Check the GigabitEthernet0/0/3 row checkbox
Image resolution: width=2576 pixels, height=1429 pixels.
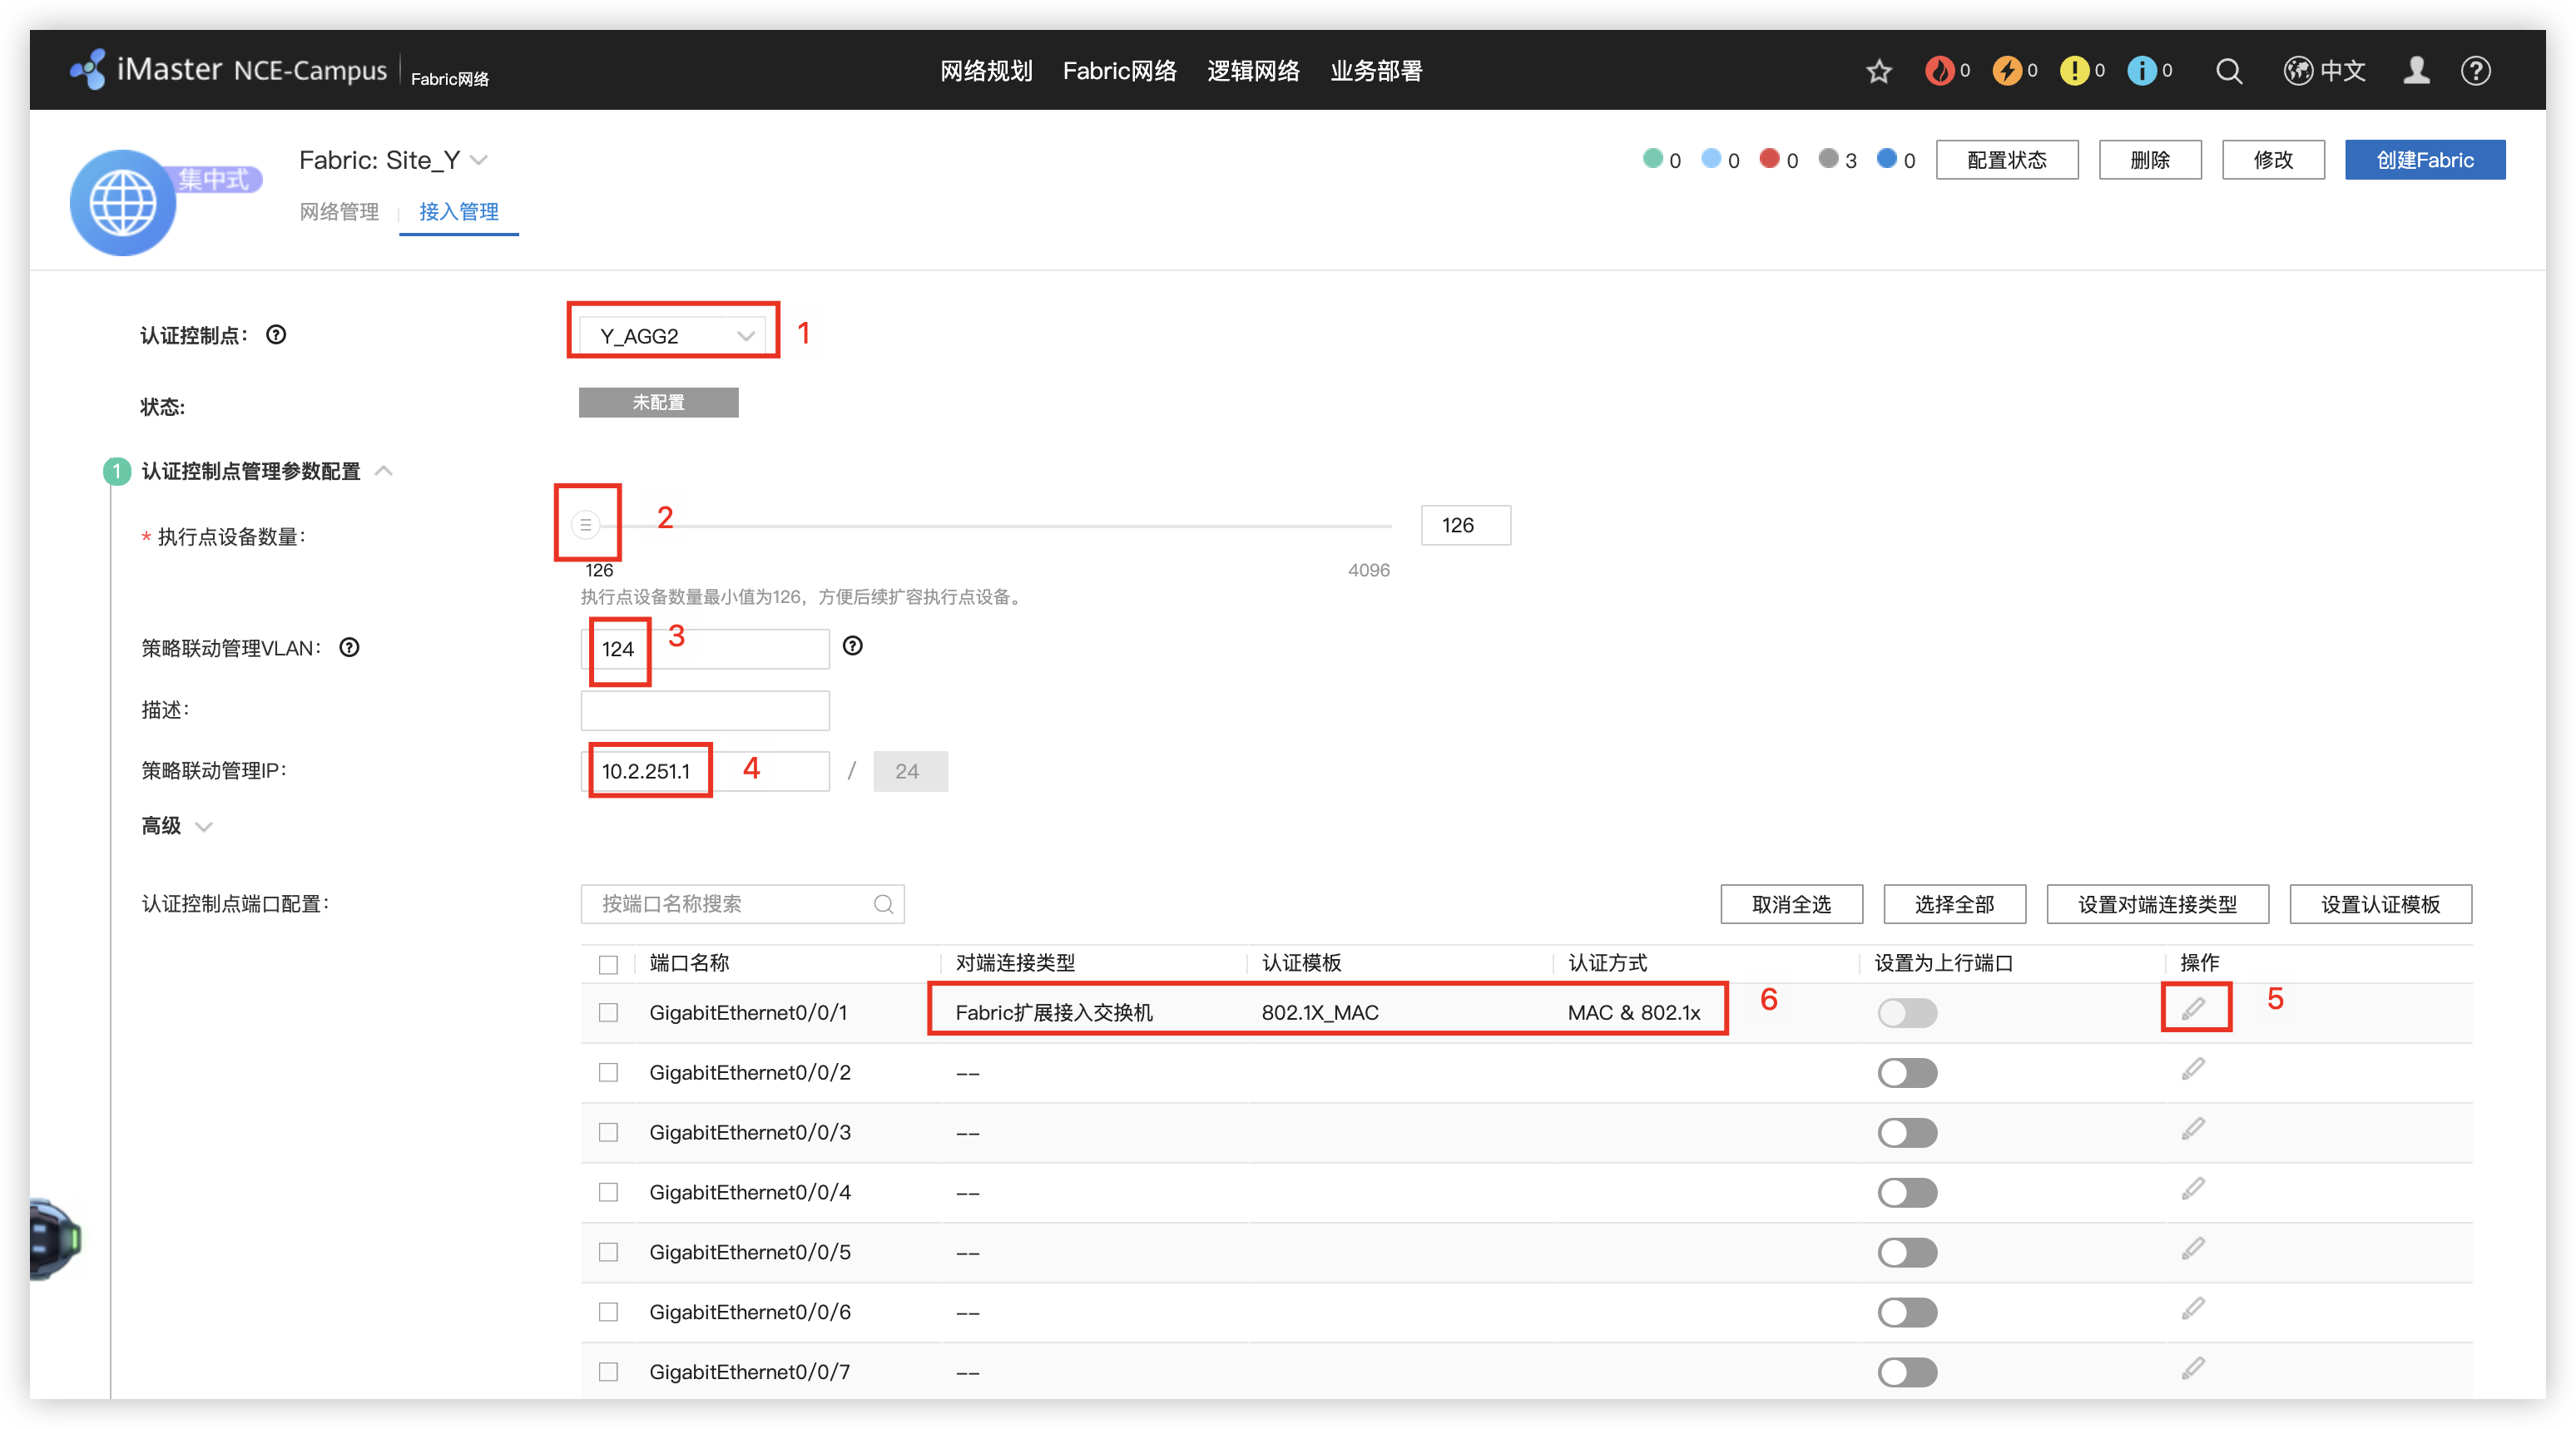[x=608, y=1132]
